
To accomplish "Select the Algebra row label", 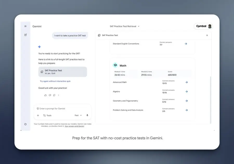I will (116, 91).
